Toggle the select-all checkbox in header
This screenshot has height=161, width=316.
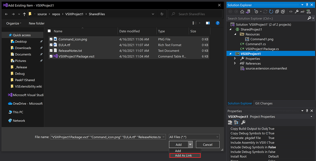point(49,31)
